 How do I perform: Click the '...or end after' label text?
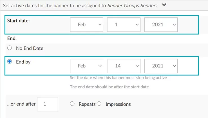tap(21, 104)
